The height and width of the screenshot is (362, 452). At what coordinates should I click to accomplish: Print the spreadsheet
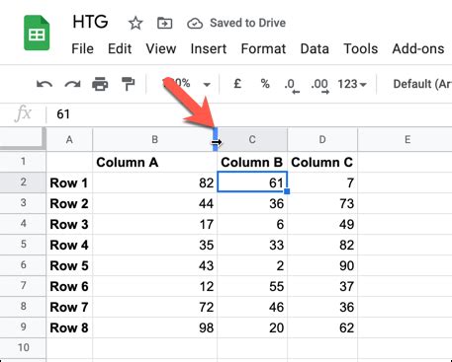(x=100, y=84)
